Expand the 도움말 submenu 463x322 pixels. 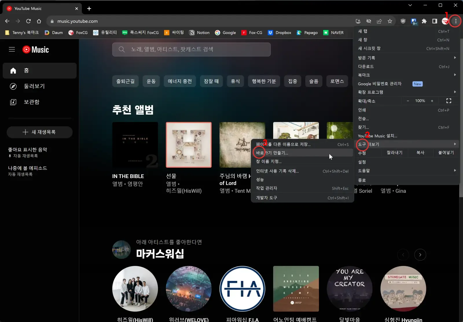tap(407, 171)
